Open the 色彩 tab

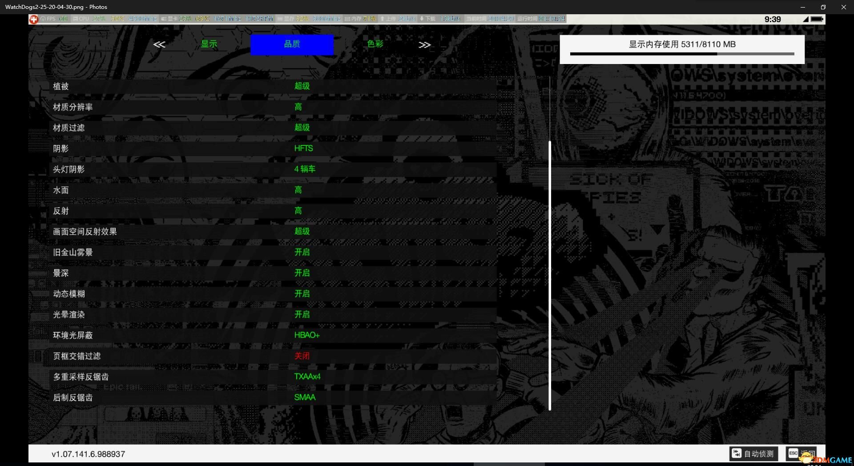pyautogui.click(x=375, y=44)
